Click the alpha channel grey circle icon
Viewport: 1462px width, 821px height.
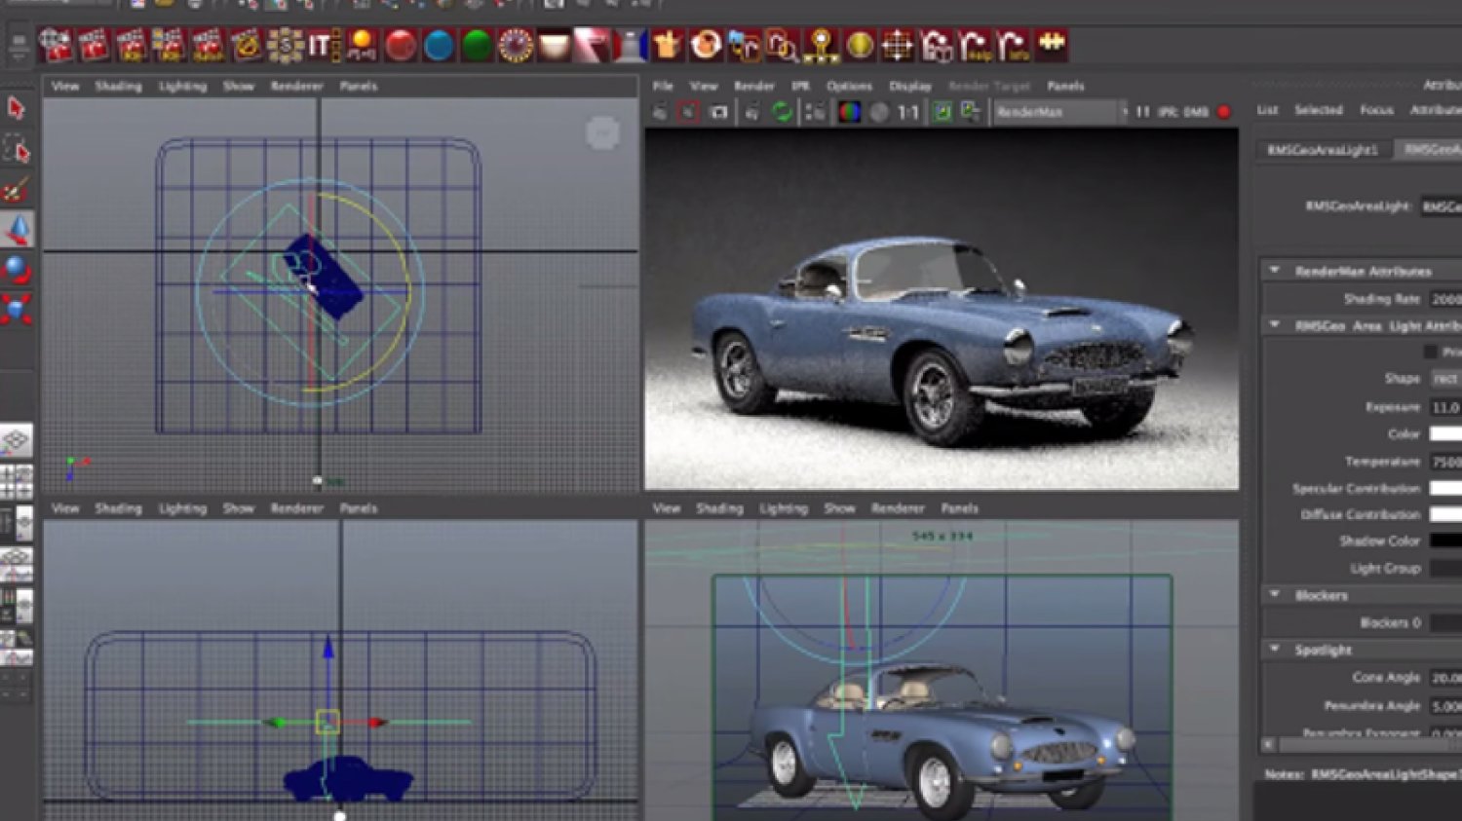click(879, 112)
